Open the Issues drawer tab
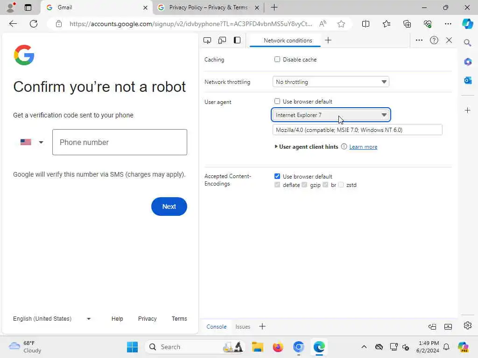Viewport: 478px width, 358px height. tap(243, 327)
